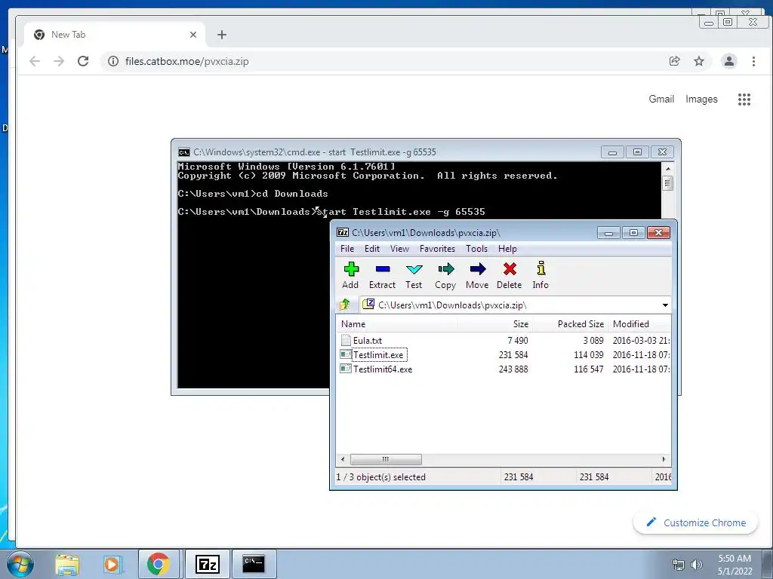Viewport: 773px width, 579px height.
Task: Click the Eula.txt file icon
Action: point(346,340)
